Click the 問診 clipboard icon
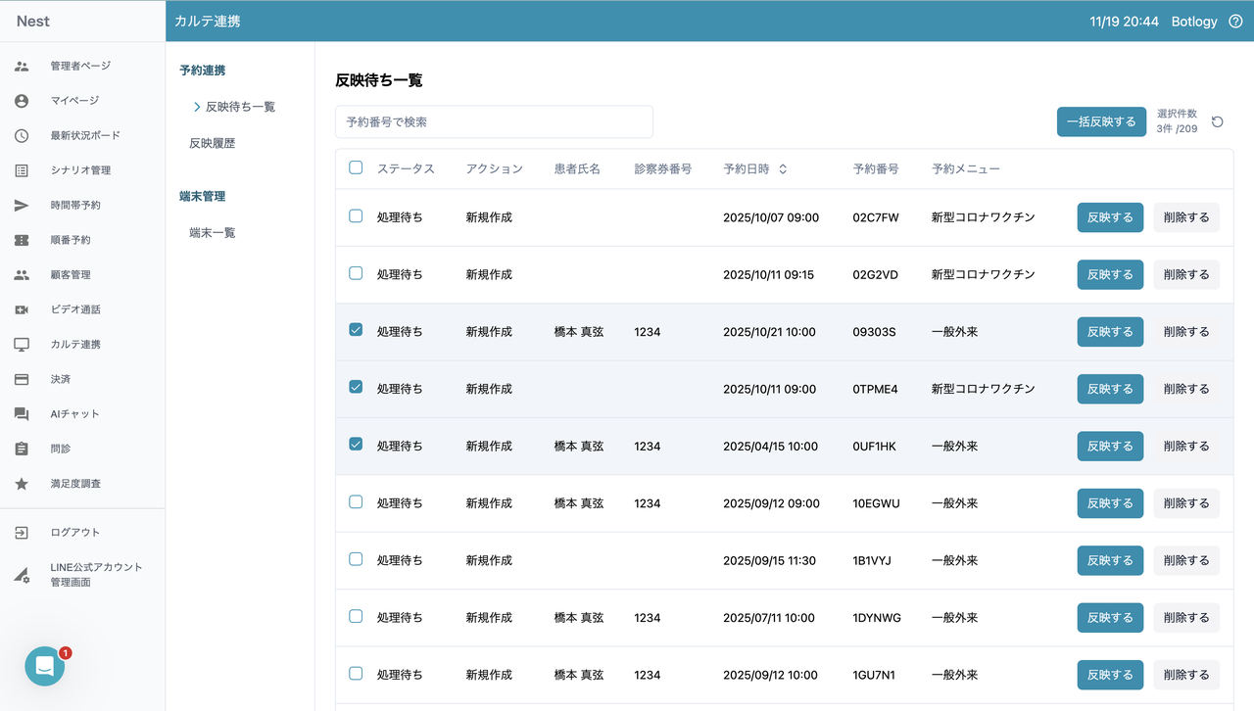1254x711 pixels. pyautogui.click(x=22, y=449)
